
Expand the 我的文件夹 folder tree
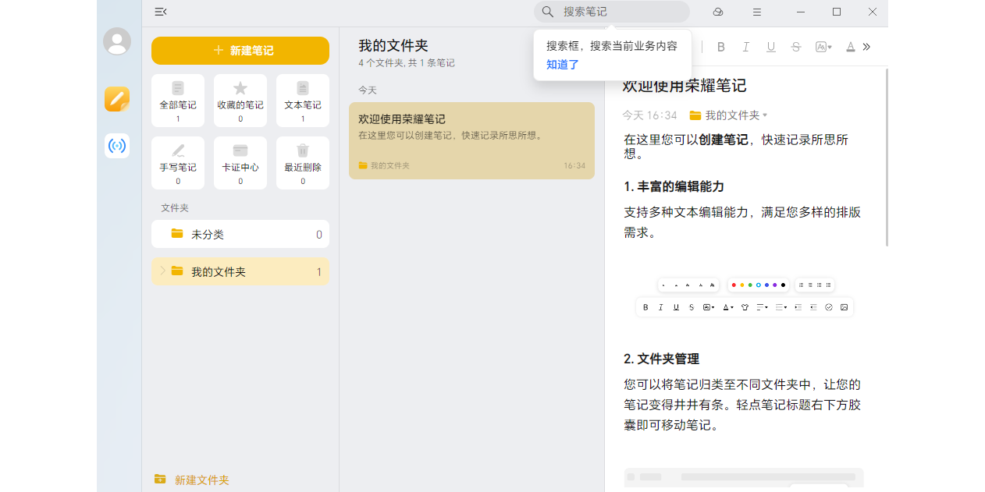162,271
